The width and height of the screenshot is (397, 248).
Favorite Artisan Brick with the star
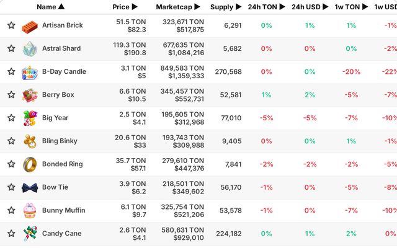tap(11, 25)
